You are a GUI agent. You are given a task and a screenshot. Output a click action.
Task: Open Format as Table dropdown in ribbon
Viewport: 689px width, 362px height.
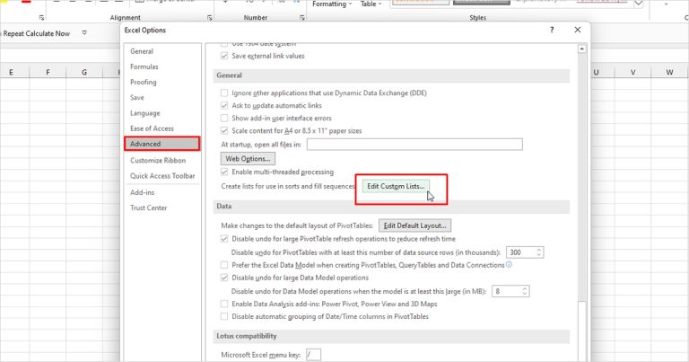coord(371,4)
